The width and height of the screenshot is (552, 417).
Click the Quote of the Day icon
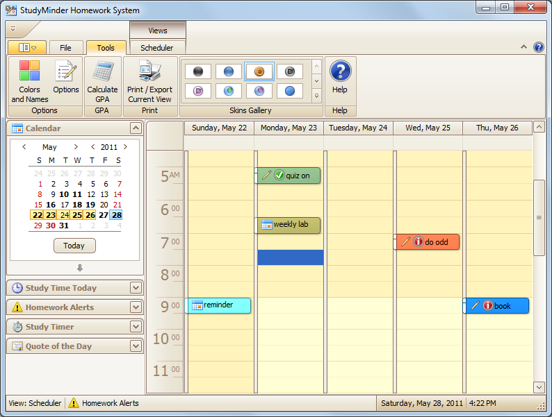pos(17,346)
